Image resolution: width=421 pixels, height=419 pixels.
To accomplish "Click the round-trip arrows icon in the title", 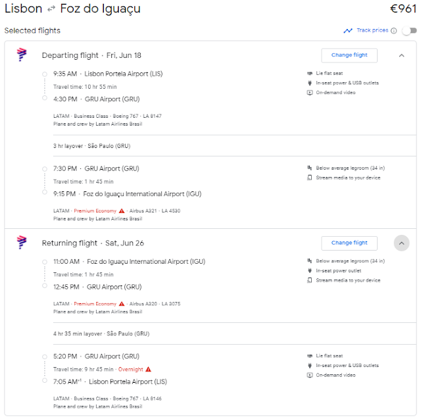I will pos(51,9).
